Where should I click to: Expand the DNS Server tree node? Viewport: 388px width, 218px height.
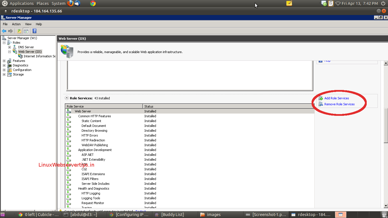9,47
